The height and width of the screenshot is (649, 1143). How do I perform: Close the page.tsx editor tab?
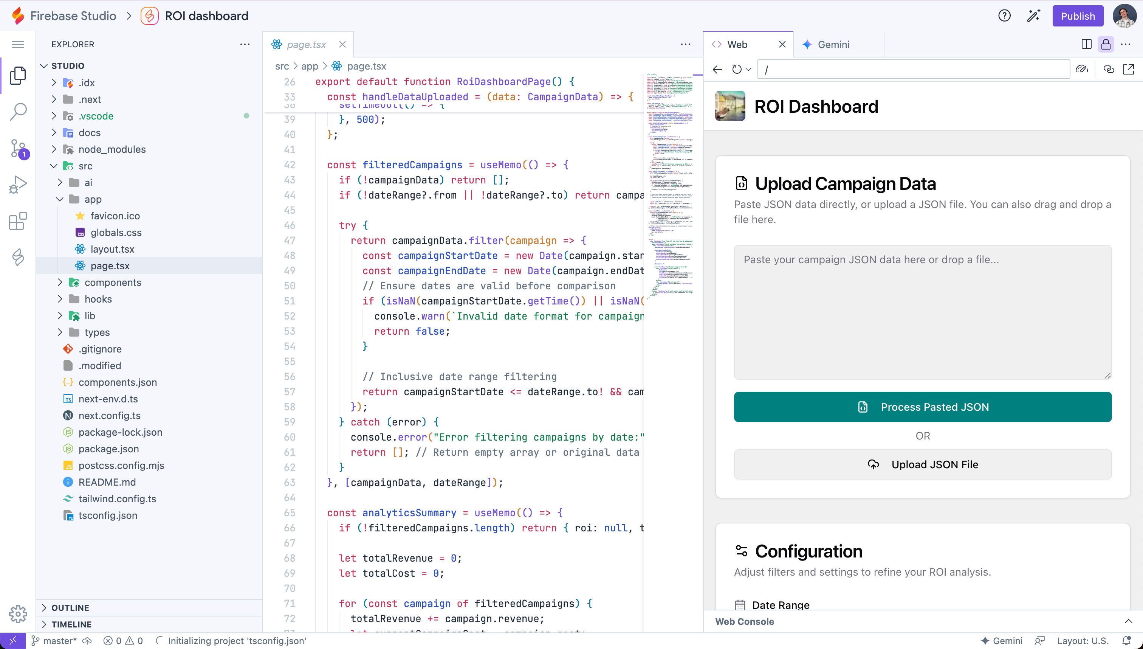(342, 44)
